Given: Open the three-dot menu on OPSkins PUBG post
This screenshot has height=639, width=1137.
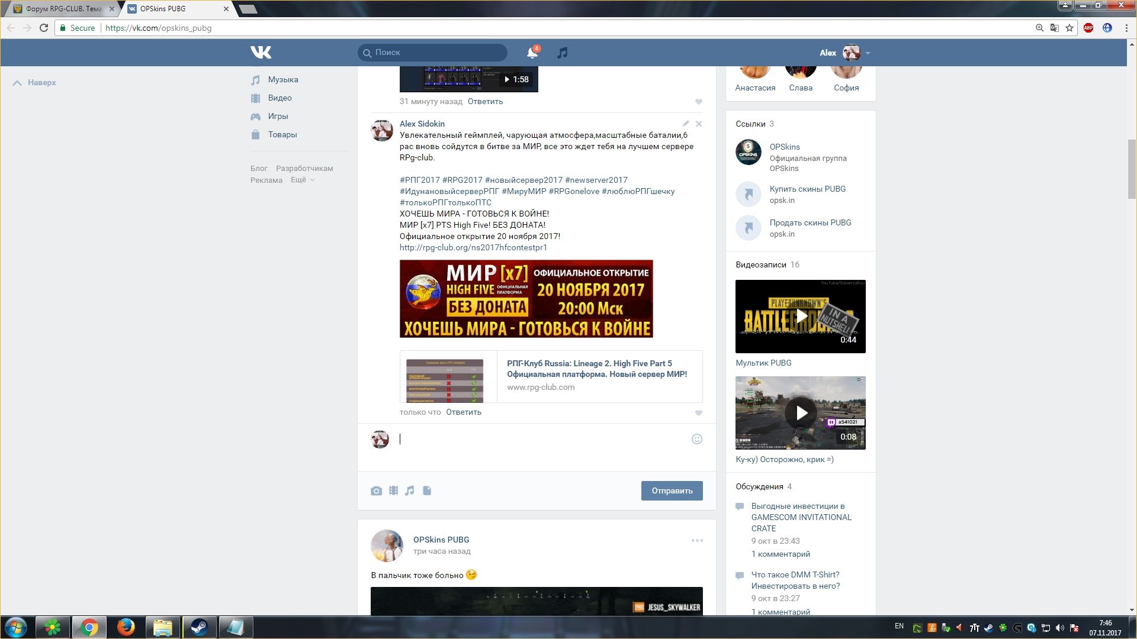Looking at the screenshot, I should coord(697,540).
